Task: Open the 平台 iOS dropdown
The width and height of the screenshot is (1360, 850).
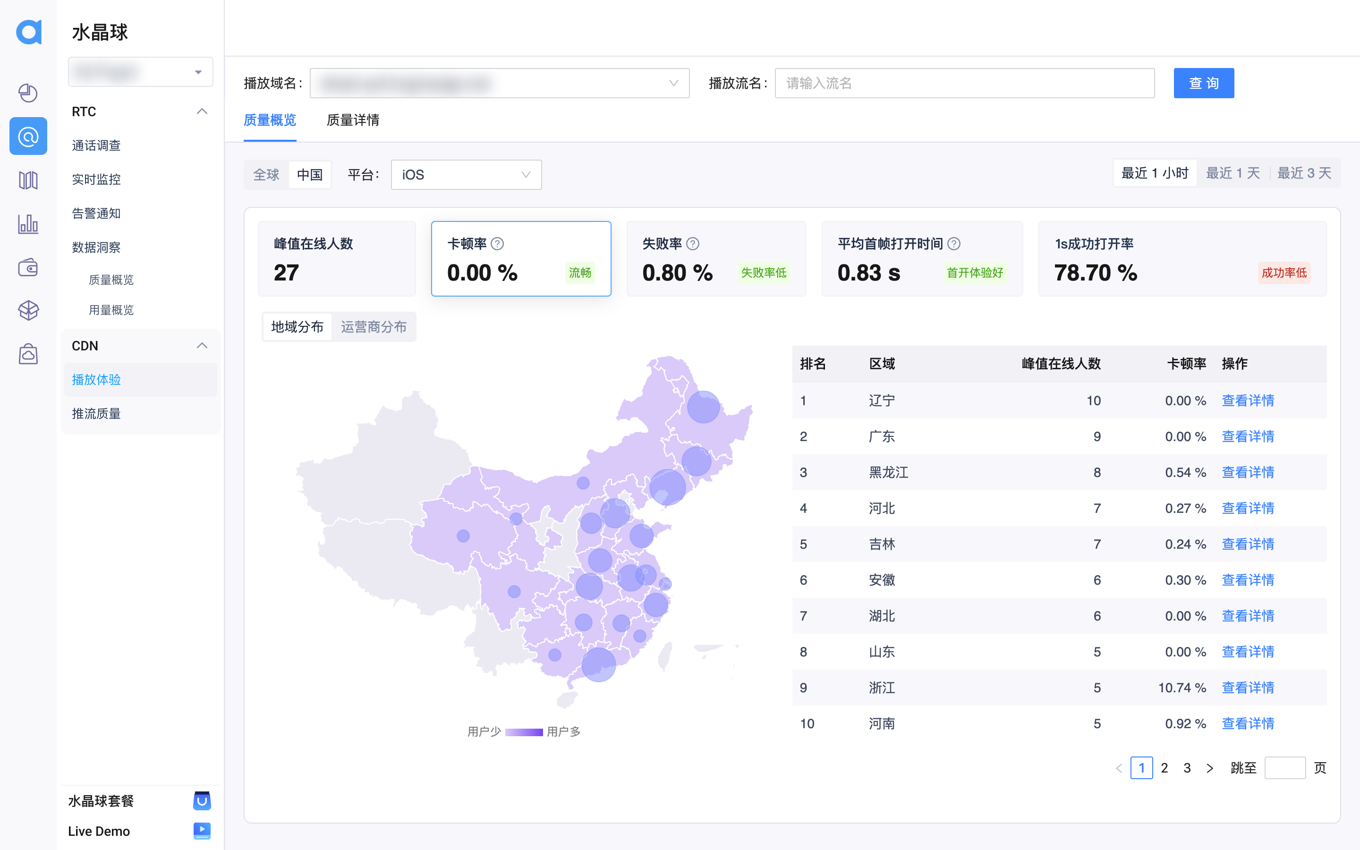Action: point(466,175)
